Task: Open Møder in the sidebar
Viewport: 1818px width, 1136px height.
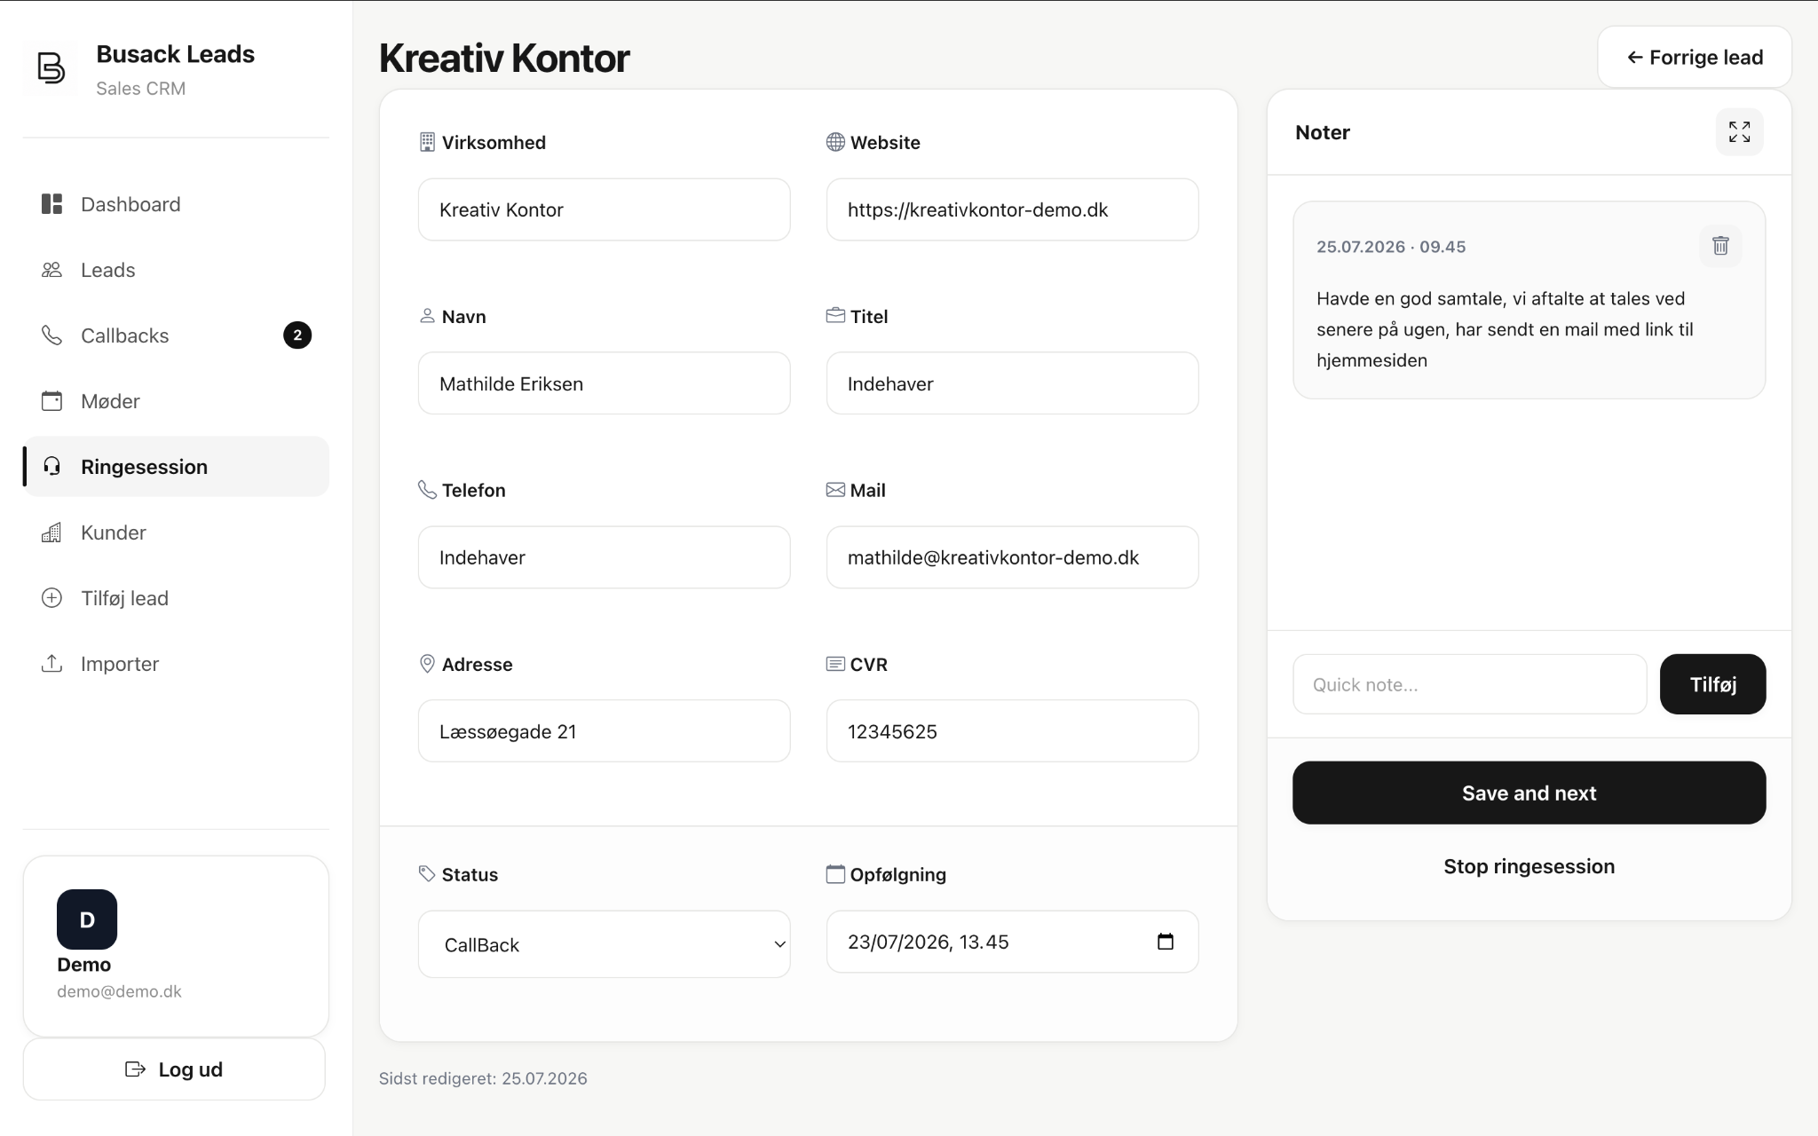Action: [x=176, y=401]
